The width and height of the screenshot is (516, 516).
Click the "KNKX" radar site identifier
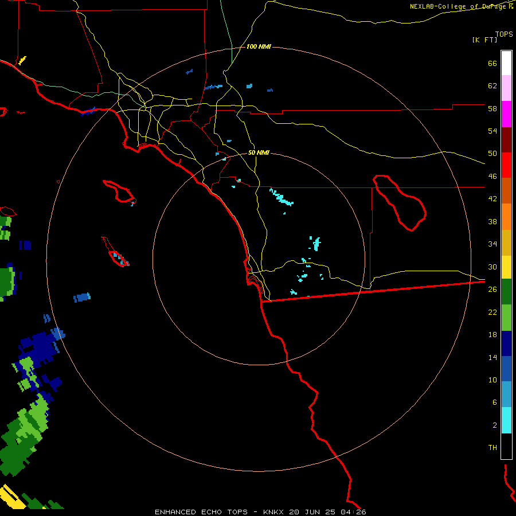click(273, 512)
